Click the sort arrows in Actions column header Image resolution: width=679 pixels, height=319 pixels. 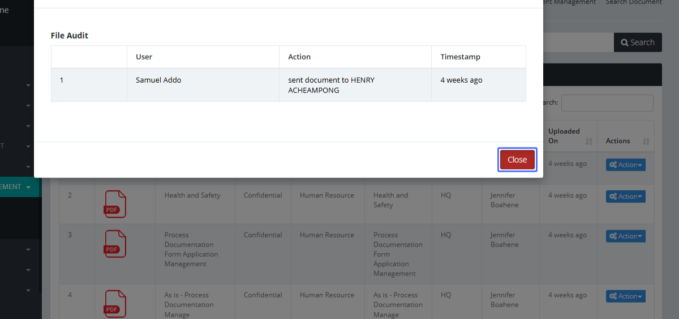[646, 141]
